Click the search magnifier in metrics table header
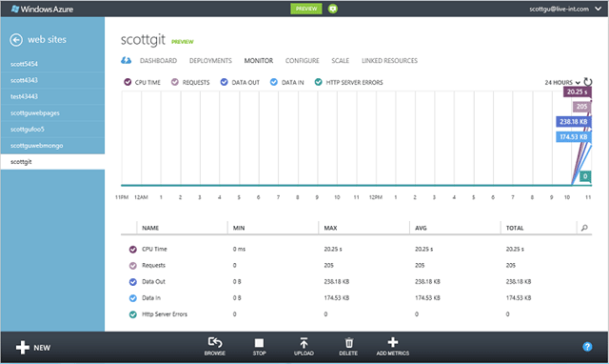This screenshot has height=364, width=609. click(584, 228)
